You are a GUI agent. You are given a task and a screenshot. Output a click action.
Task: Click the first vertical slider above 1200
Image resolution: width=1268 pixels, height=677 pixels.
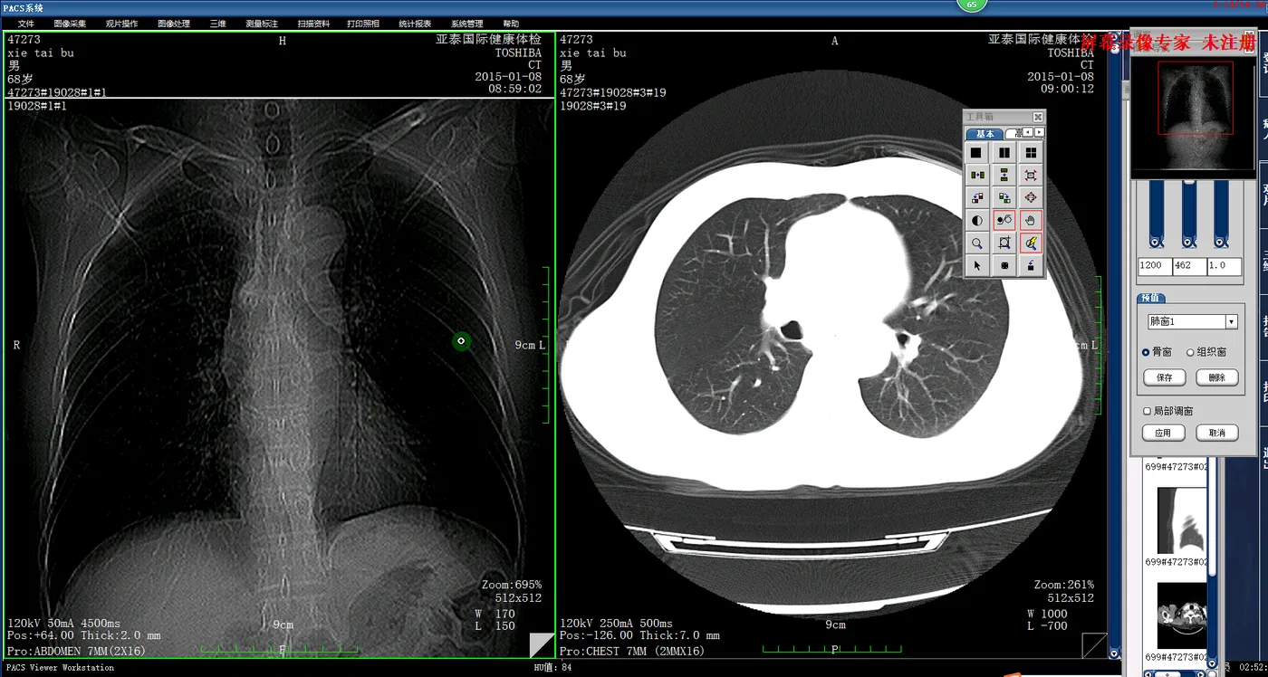tap(1157, 214)
